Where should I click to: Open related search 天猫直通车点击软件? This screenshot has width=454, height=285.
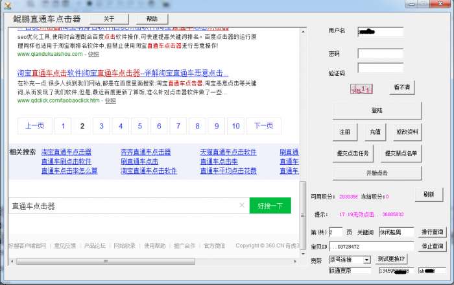228,152
